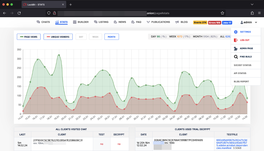Screen dimensions: 264x151
Task: Bookmark this page with the star
Action: pyautogui.click(x=222, y=13)
